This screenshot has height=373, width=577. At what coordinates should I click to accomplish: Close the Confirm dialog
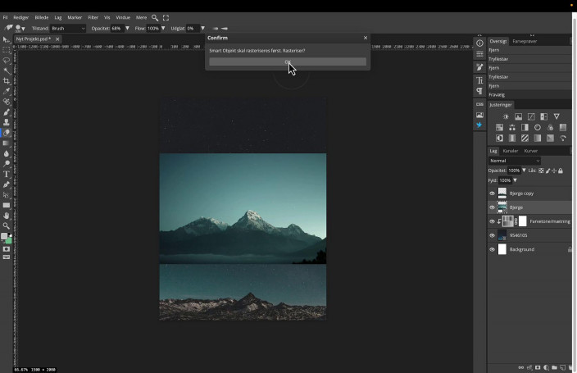[x=366, y=38]
